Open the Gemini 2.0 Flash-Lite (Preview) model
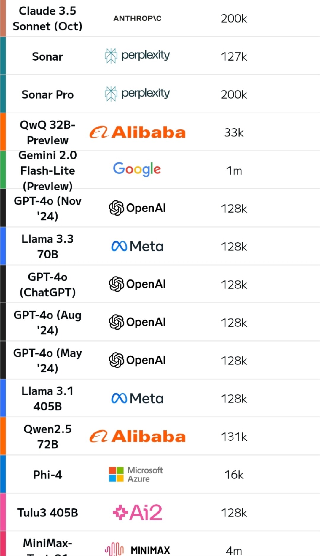 (47, 170)
